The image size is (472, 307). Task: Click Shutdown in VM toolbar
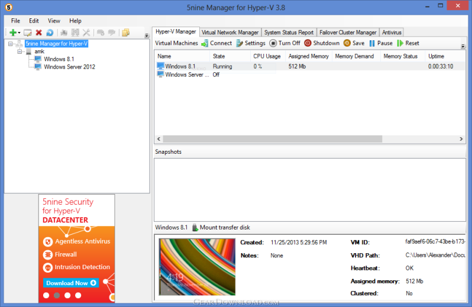pos(322,43)
